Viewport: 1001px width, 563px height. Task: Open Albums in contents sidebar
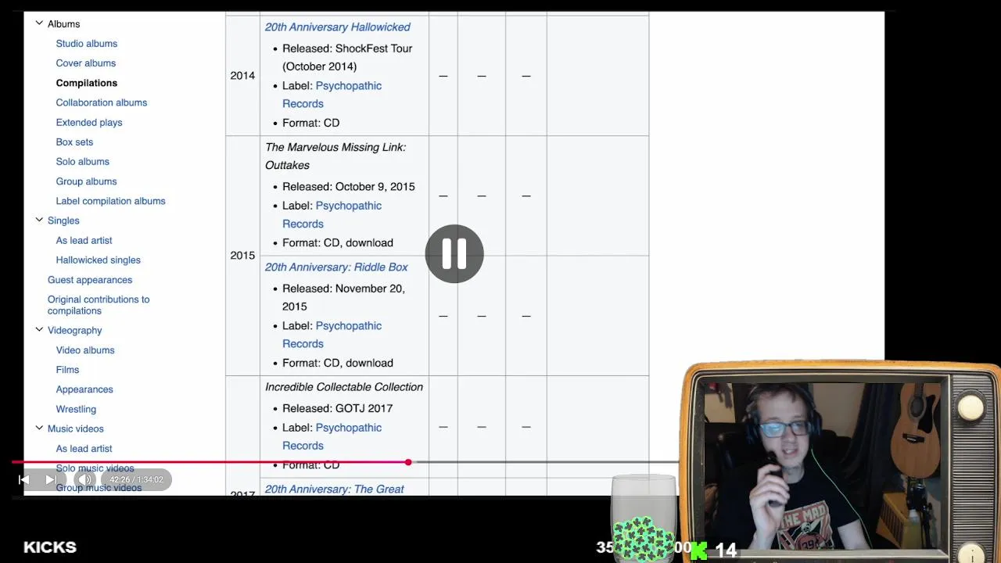63,24
